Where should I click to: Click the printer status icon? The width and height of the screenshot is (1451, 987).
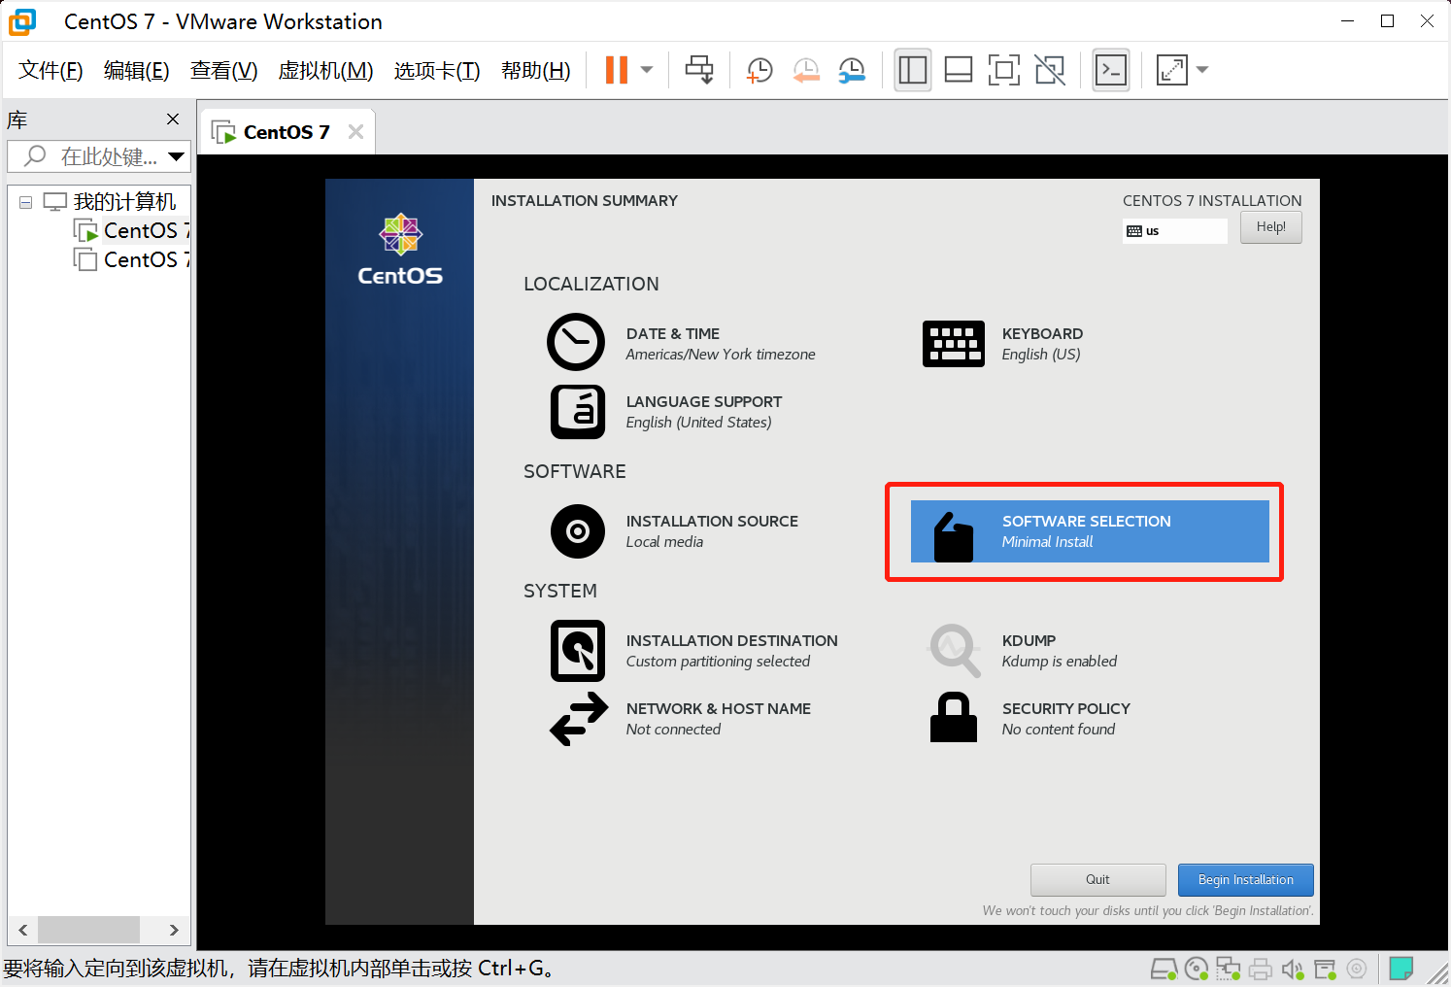pos(1261,969)
